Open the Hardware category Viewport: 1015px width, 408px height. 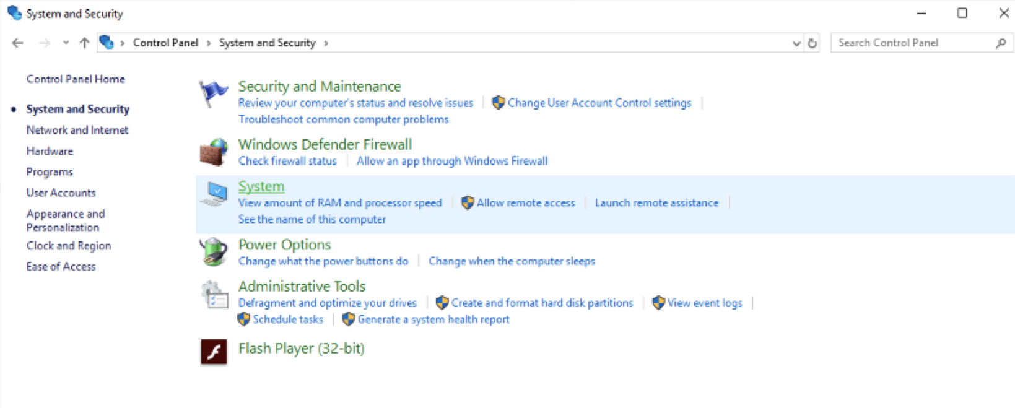point(50,151)
